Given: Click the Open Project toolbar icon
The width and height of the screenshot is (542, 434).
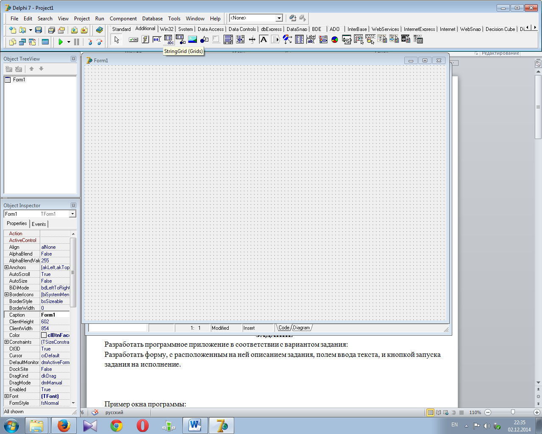Looking at the screenshot, I should (x=61, y=30).
